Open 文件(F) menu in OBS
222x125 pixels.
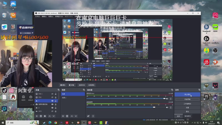[x=37, y=16]
